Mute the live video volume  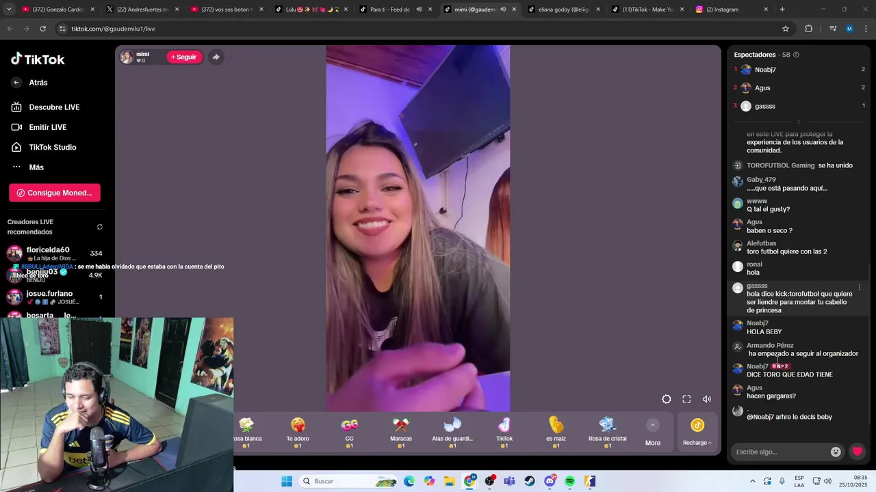coord(707,399)
